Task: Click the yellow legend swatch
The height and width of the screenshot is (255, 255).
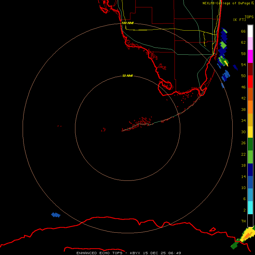Action: (x=250, y=132)
